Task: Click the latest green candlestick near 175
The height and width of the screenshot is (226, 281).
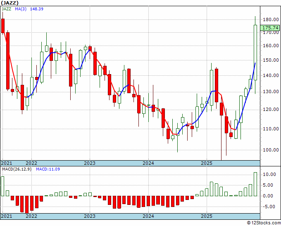Action: click(x=255, y=53)
